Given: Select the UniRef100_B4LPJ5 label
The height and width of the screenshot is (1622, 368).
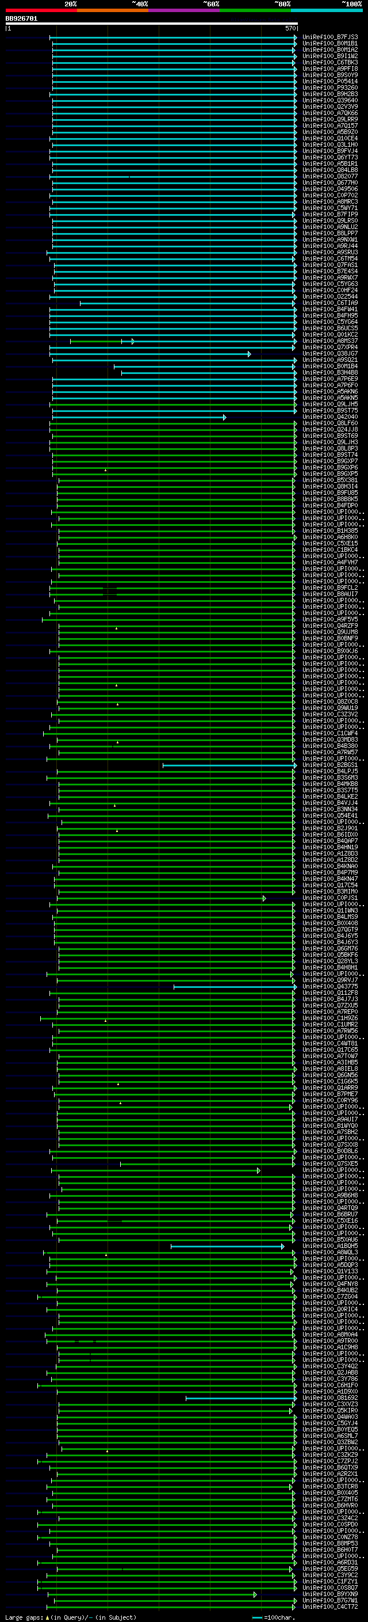Looking at the screenshot, I should [330, 772].
